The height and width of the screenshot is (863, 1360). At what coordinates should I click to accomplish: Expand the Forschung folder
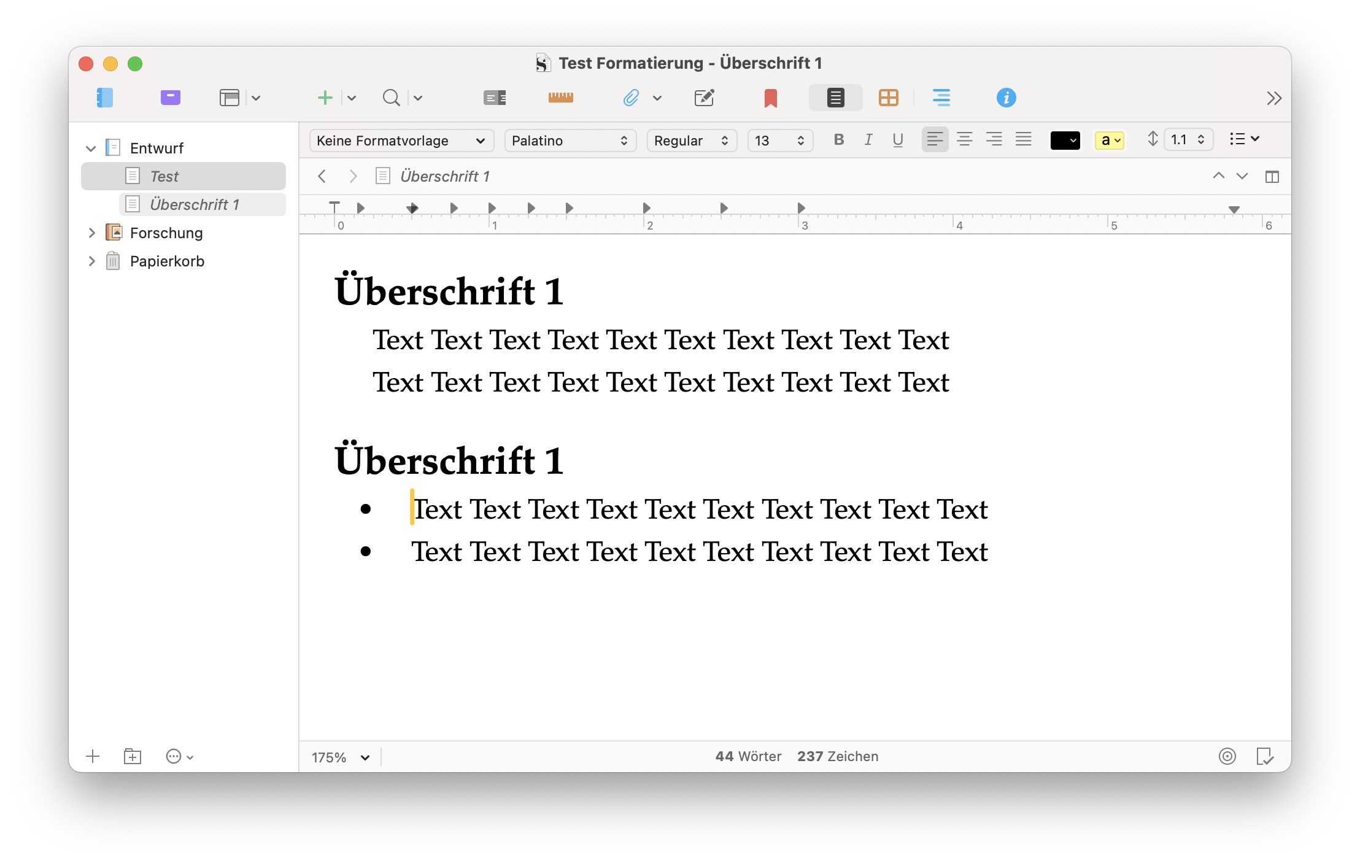click(91, 233)
